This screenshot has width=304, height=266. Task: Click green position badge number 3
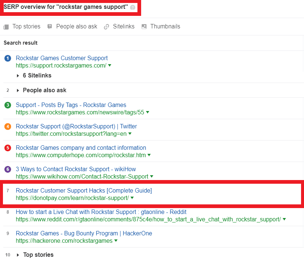tap(8, 105)
